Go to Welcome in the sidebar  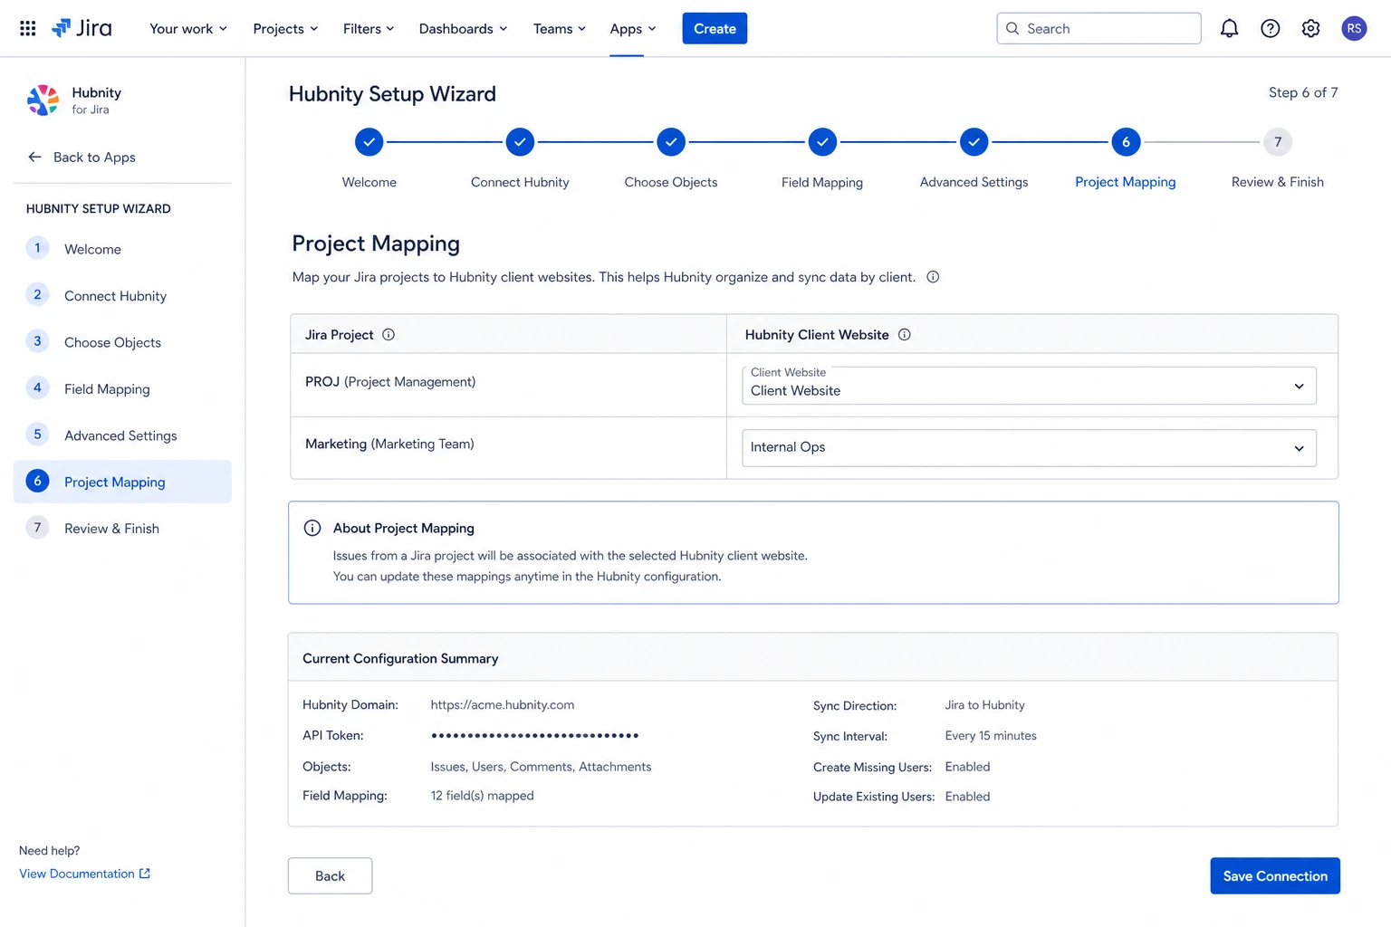pyautogui.click(x=122, y=249)
